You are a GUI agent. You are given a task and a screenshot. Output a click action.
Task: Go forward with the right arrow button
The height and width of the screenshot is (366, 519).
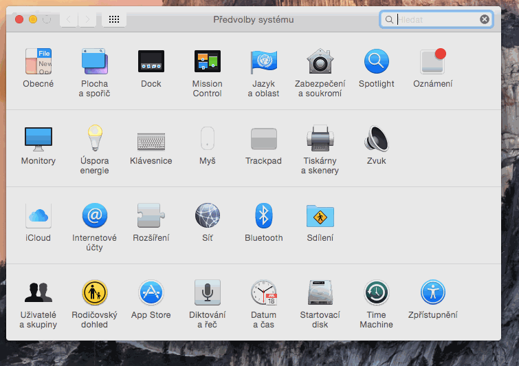[x=87, y=19]
